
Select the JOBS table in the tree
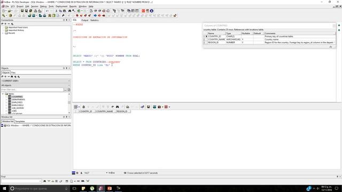14,111
